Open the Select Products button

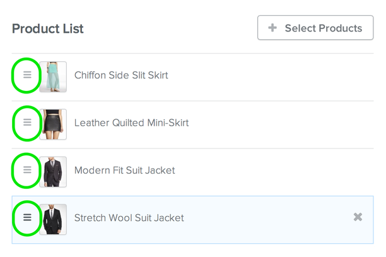(x=315, y=28)
